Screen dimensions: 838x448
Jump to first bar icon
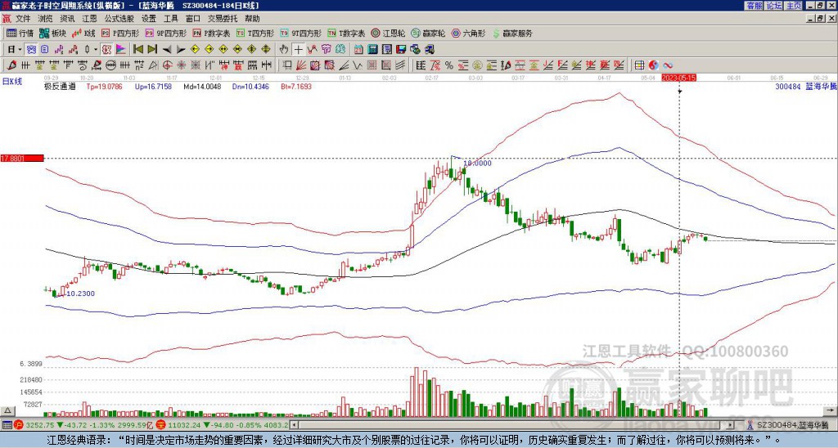(137, 50)
